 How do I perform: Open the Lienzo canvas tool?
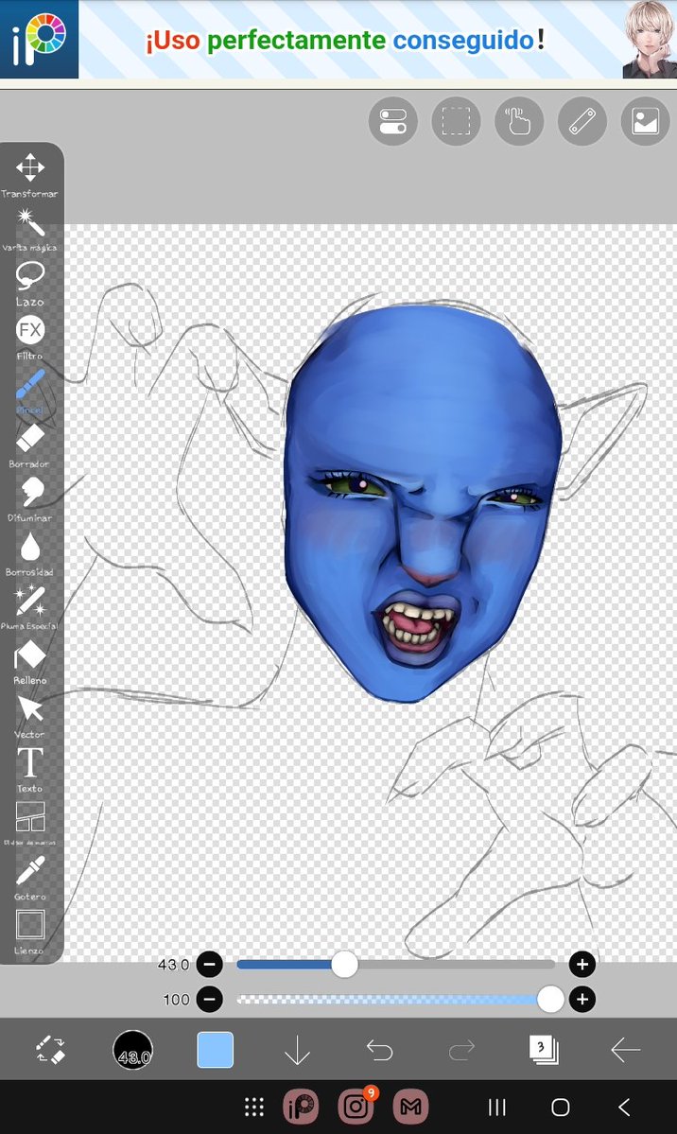pyautogui.click(x=29, y=932)
